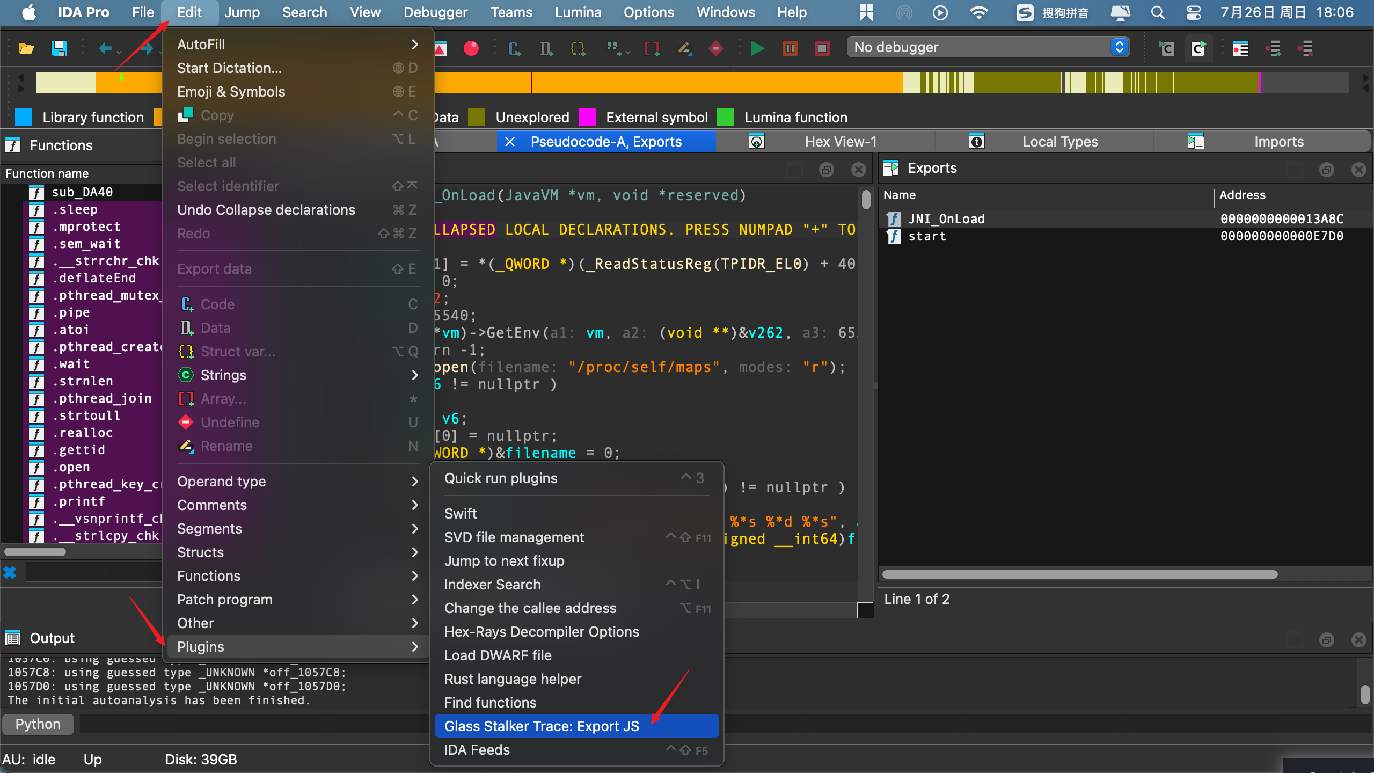Select Quick run plugins

pos(577,478)
